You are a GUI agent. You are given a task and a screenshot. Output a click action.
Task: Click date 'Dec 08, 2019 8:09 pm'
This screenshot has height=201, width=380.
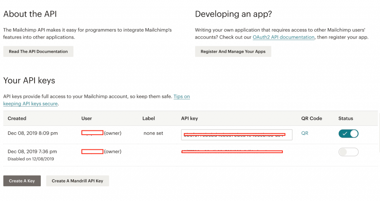tap(33, 133)
